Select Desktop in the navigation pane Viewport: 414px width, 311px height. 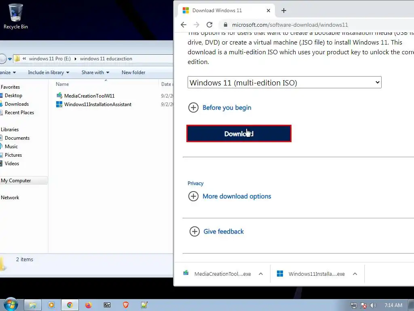(13, 96)
